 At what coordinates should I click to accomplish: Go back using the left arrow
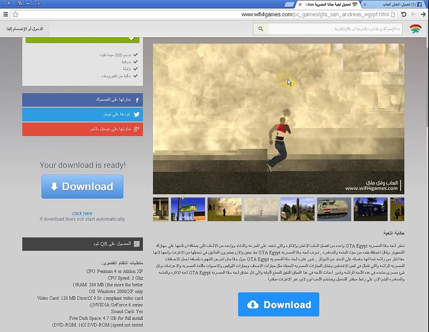pos(414,14)
